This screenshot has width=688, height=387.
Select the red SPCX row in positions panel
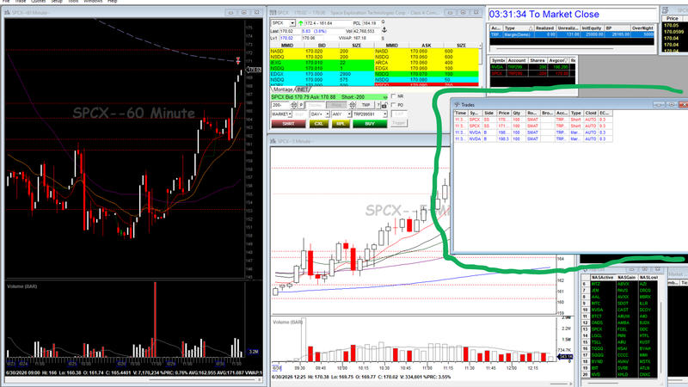tap(532, 73)
